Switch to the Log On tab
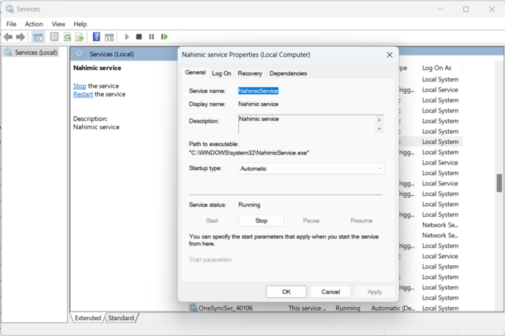Image resolution: width=505 pixels, height=336 pixels. point(221,74)
